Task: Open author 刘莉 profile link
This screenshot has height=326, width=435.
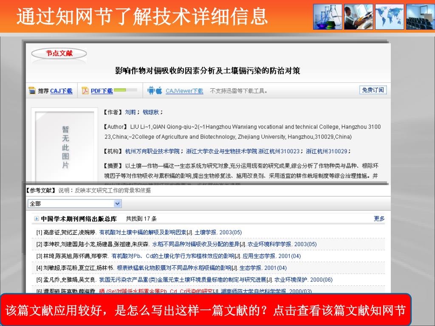Action: [x=130, y=112]
